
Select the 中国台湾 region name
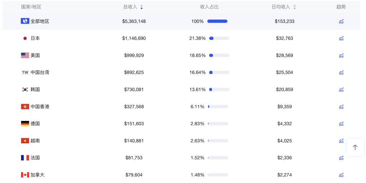pyautogui.click(x=40, y=72)
